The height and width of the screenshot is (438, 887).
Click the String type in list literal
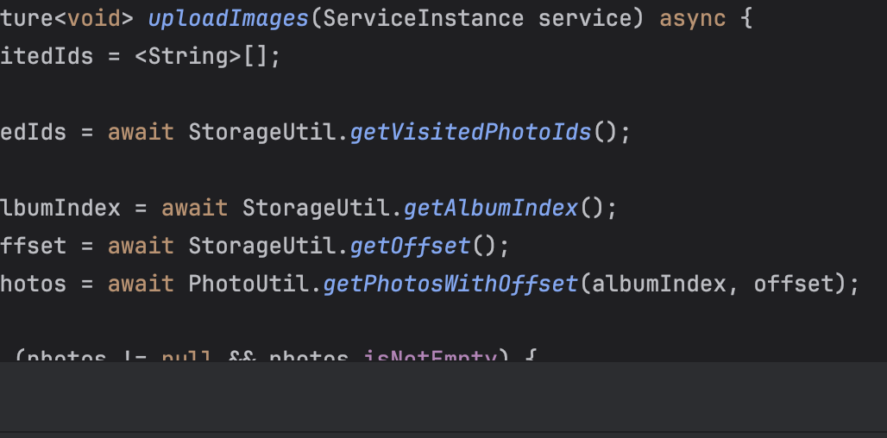(188, 57)
